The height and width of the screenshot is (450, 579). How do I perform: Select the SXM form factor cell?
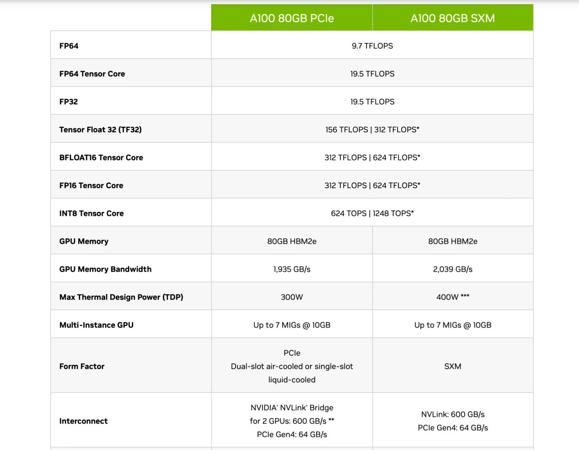(x=453, y=366)
